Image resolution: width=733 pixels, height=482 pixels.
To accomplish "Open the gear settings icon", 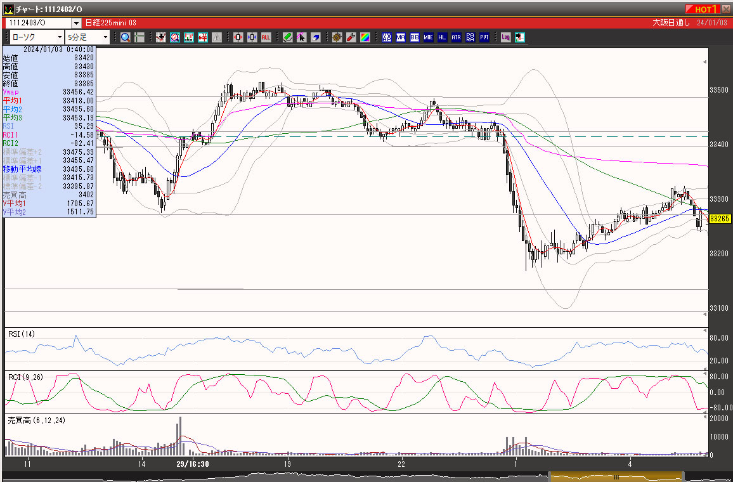I will coord(337,37).
